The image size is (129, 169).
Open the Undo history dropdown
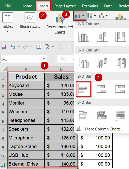pyautogui.click(x=19, y=47)
